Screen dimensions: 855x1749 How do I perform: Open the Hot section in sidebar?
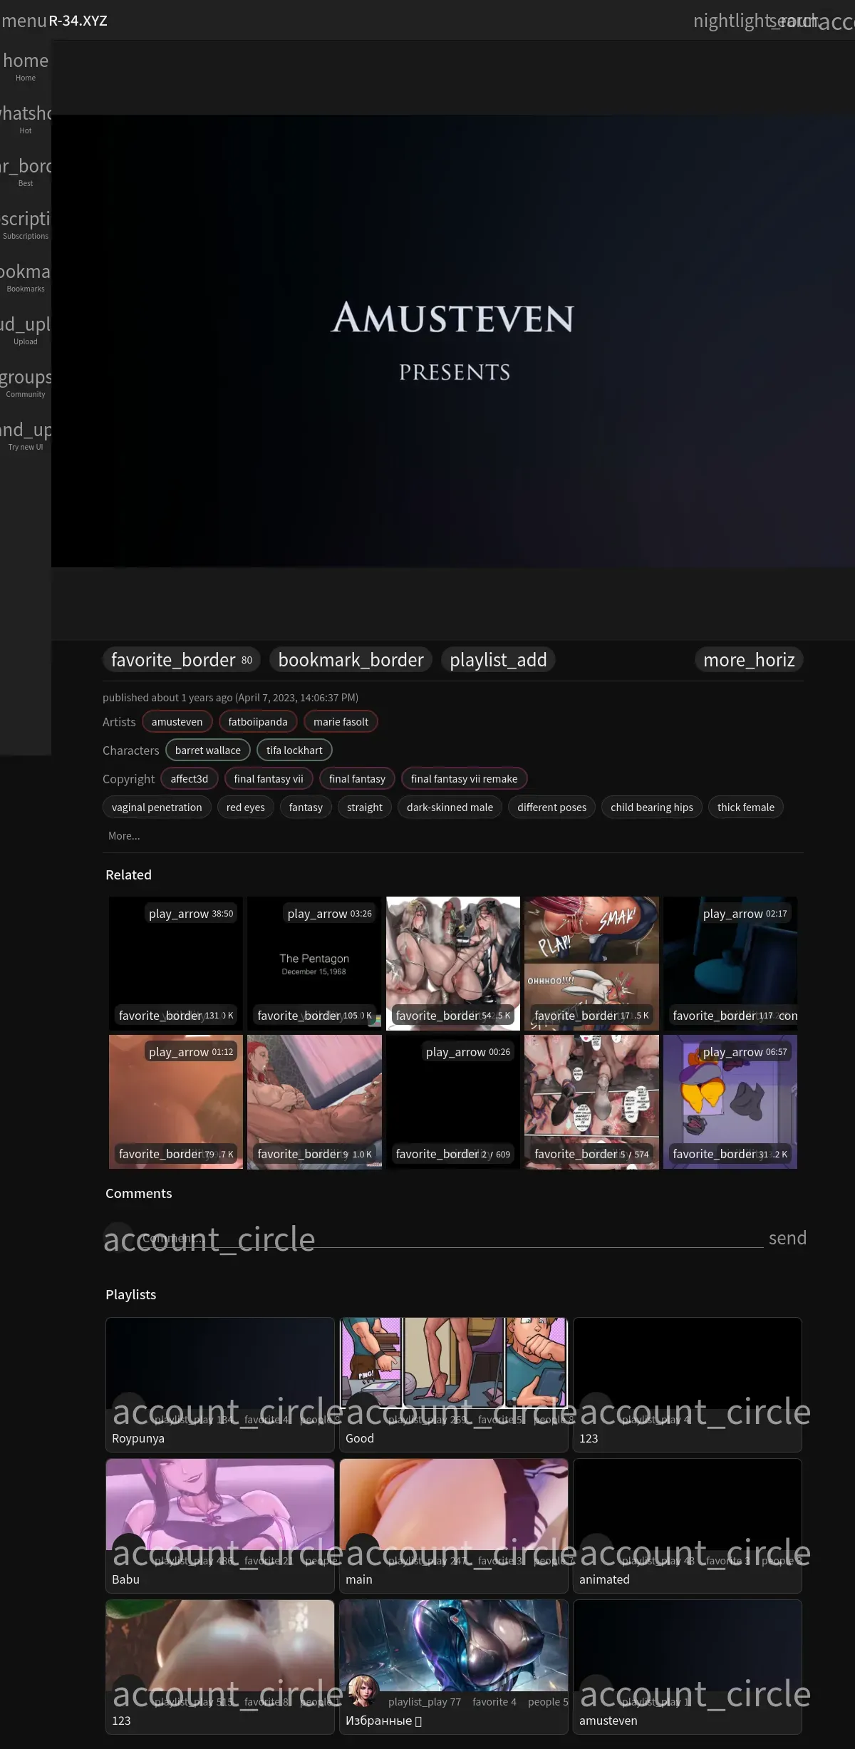[x=26, y=119]
